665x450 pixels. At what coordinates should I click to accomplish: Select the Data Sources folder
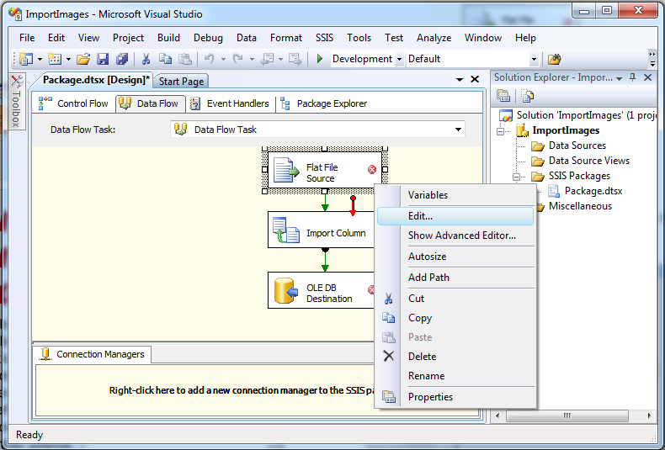pyautogui.click(x=568, y=146)
